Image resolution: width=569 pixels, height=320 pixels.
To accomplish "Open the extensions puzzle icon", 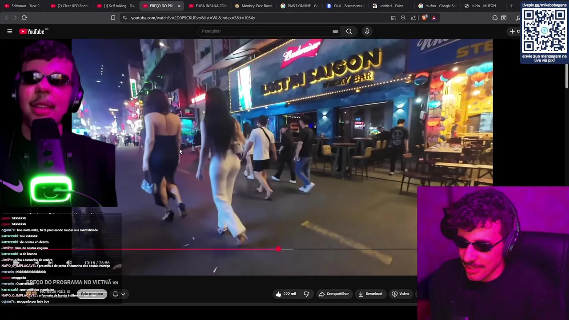I will (x=495, y=18).
